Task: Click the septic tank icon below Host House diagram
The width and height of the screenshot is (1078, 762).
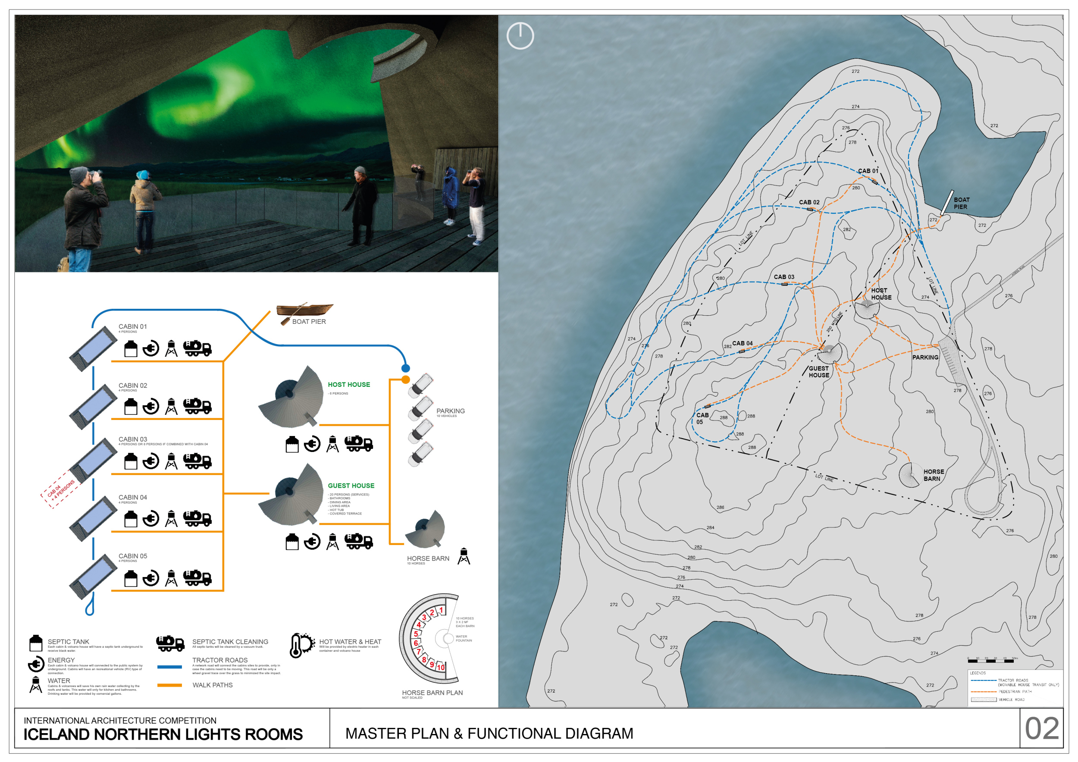Action: coord(292,444)
